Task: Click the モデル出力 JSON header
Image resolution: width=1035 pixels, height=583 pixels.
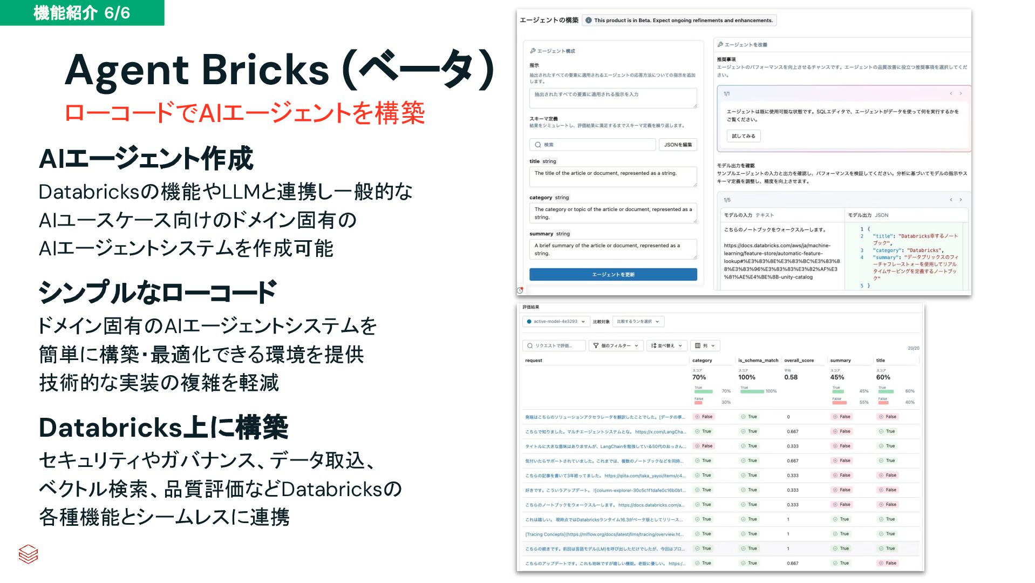Action: point(868,215)
